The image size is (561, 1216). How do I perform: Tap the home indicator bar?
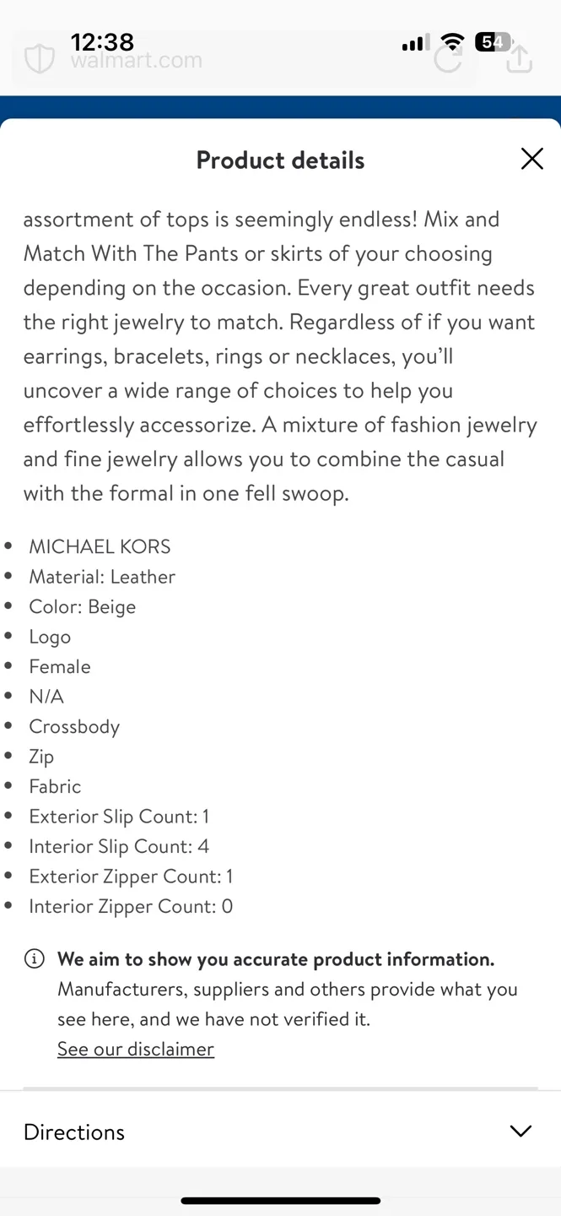pos(280,1200)
